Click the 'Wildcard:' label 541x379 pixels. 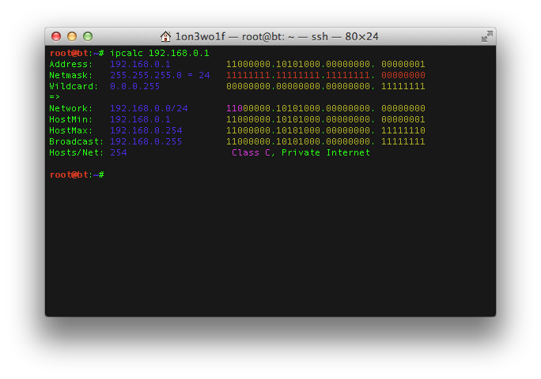pyautogui.click(x=74, y=86)
